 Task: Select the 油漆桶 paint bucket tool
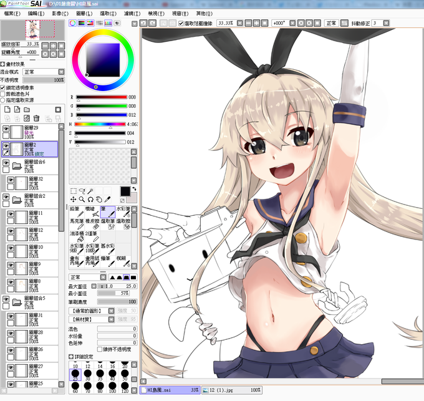[77, 236]
